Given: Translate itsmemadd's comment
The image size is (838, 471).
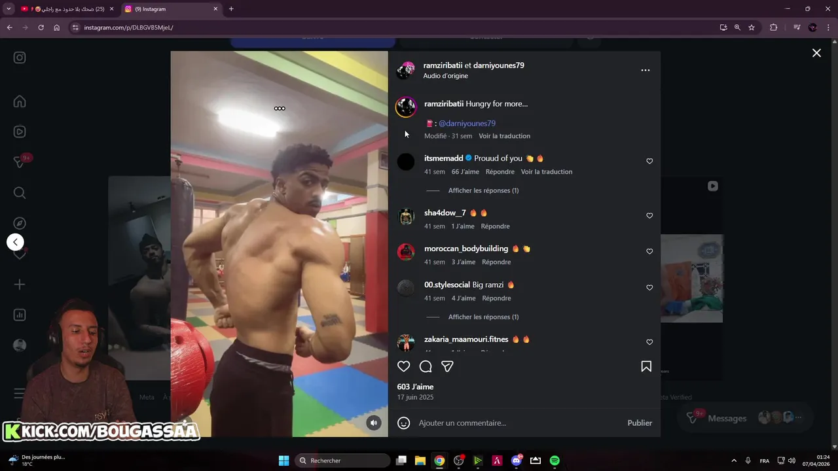Looking at the screenshot, I should [547, 171].
